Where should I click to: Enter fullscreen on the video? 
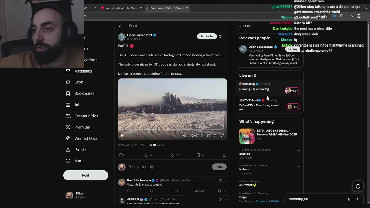pyautogui.click(x=223, y=135)
